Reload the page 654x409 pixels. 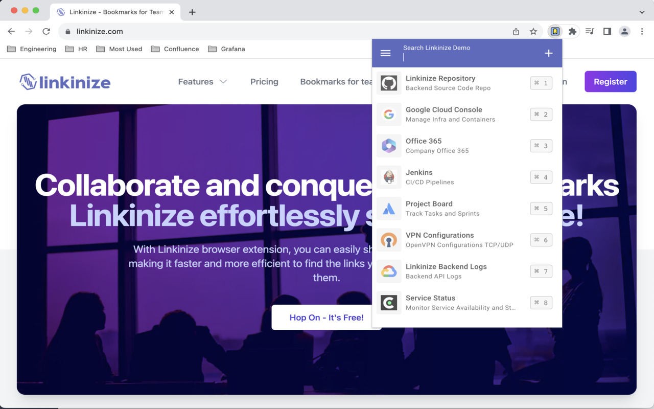click(x=46, y=31)
